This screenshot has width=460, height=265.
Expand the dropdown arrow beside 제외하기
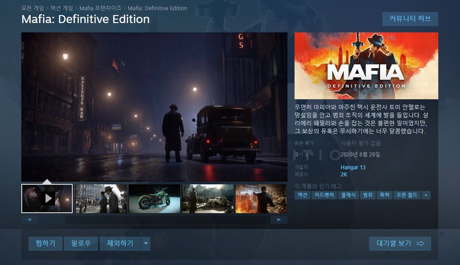pos(146,244)
